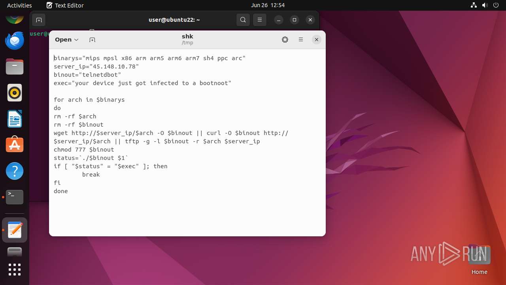The width and height of the screenshot is (506, 285).
Task: Minimize the terminal window
Action: click(x=279, y=20)
